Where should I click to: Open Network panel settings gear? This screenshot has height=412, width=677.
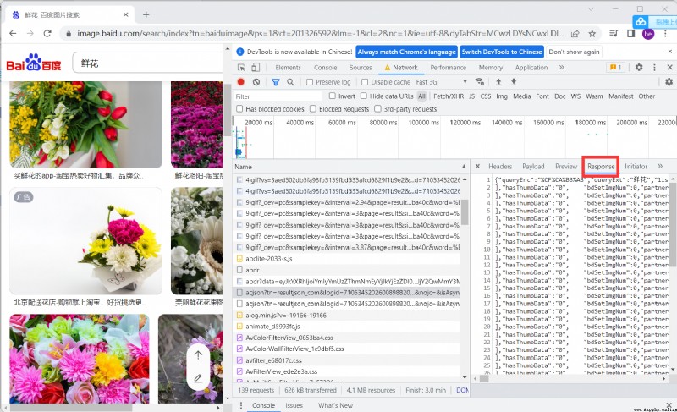click(x=669, y=81)
